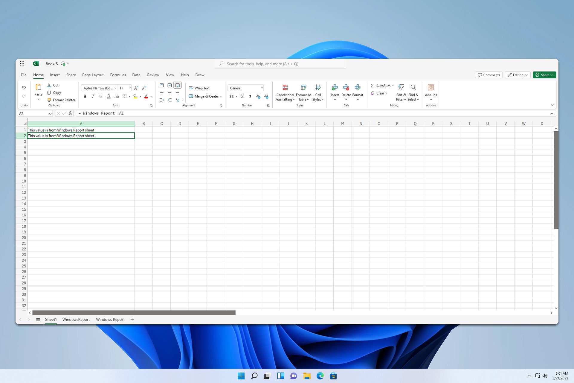Open the Page Layout tab
The height and width of the screenshot is (383, 574).
93,75
